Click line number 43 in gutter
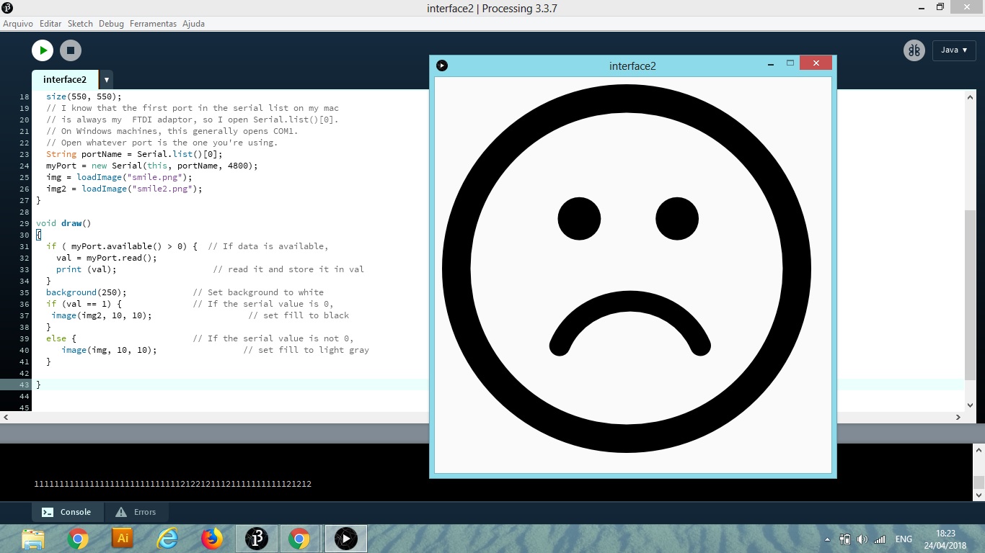The image size is (985, 553). coord(25,385)
